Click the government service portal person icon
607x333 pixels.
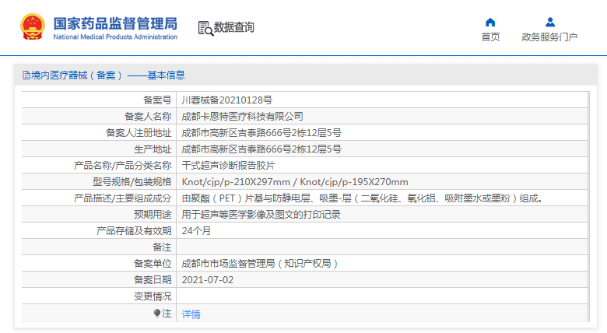549,22
